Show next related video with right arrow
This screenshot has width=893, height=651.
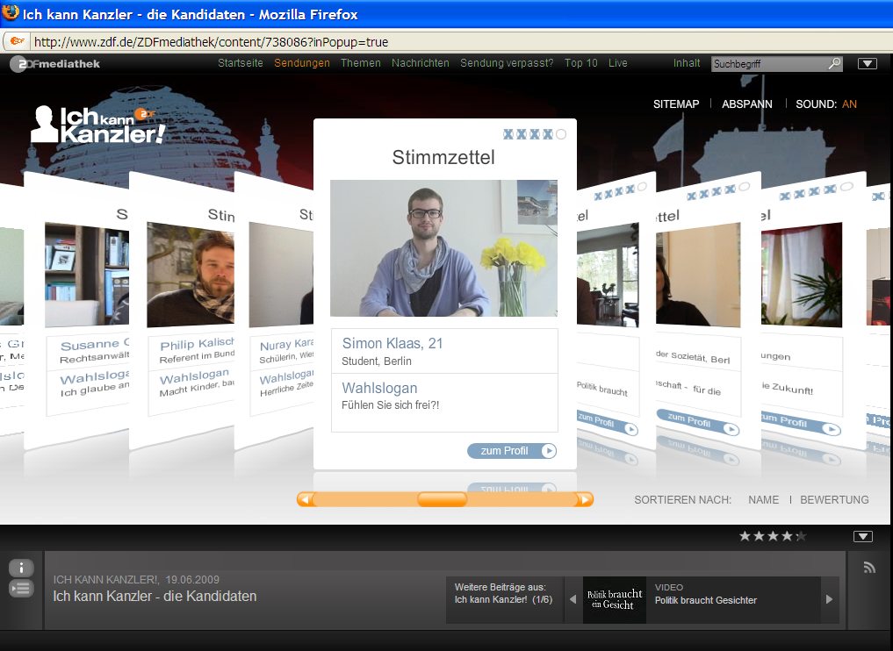[829, 599]
